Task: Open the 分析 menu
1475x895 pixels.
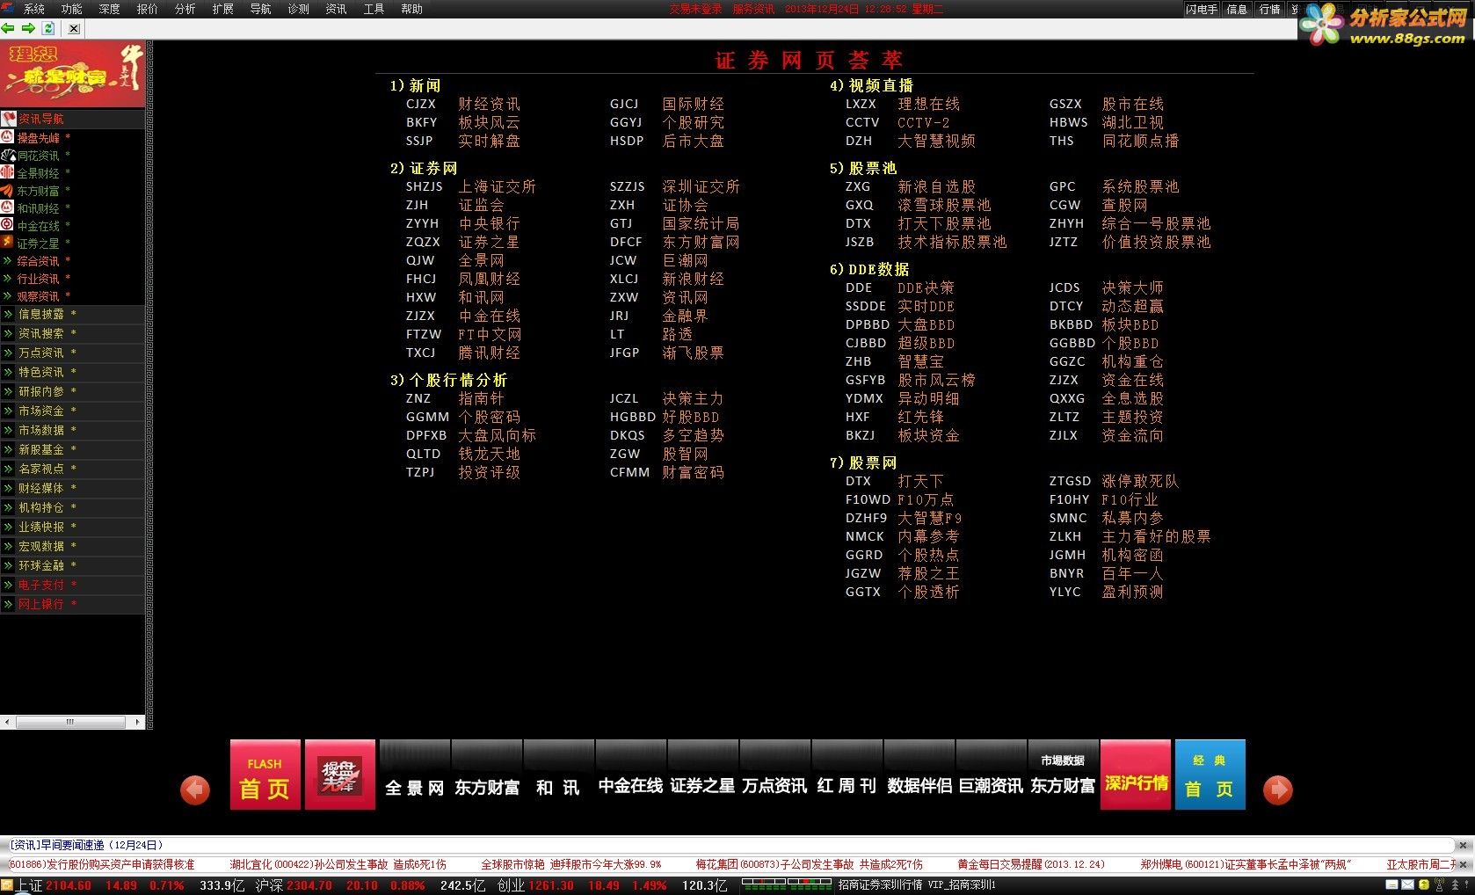Action: tap(185, 9)
